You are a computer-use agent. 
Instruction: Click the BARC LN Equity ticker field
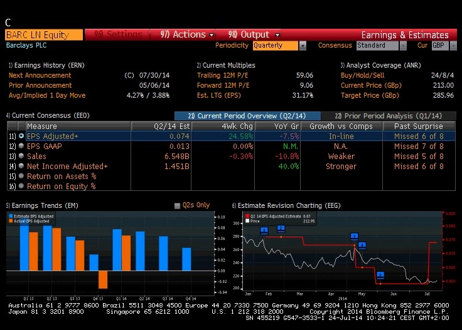click(44, 34)
